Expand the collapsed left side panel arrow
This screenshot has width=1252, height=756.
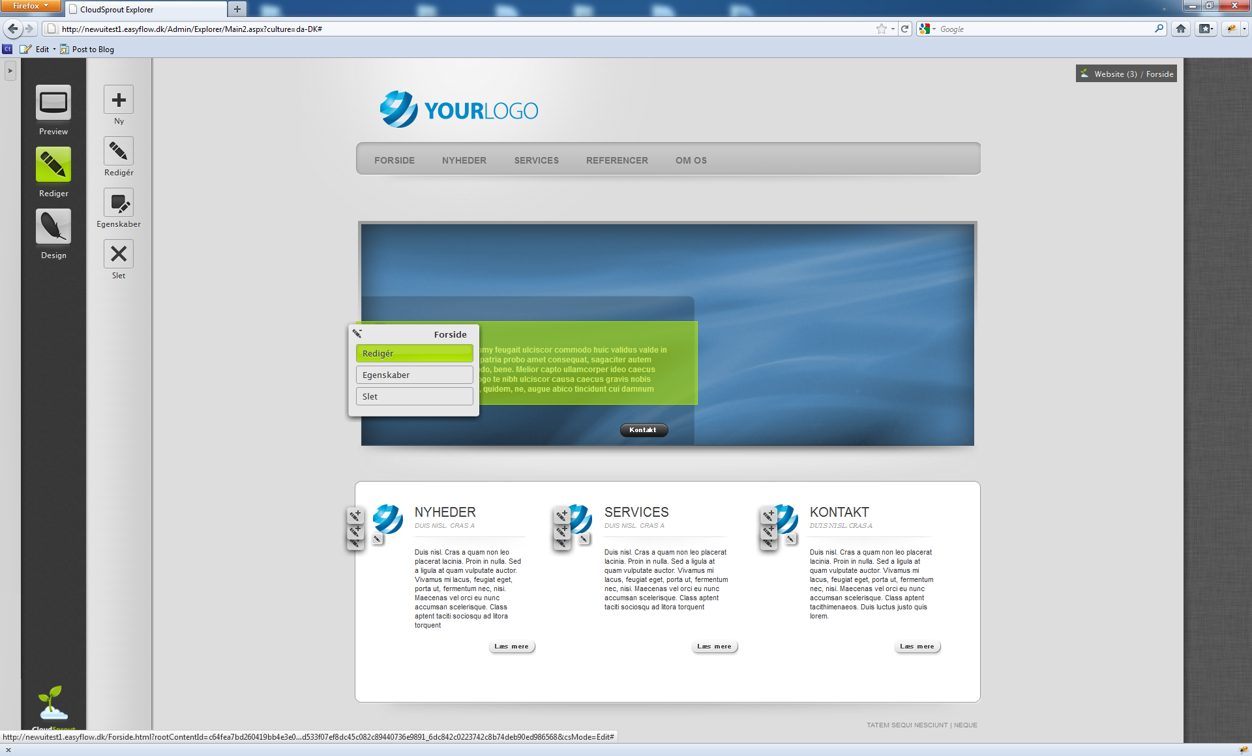click(10, 70)
